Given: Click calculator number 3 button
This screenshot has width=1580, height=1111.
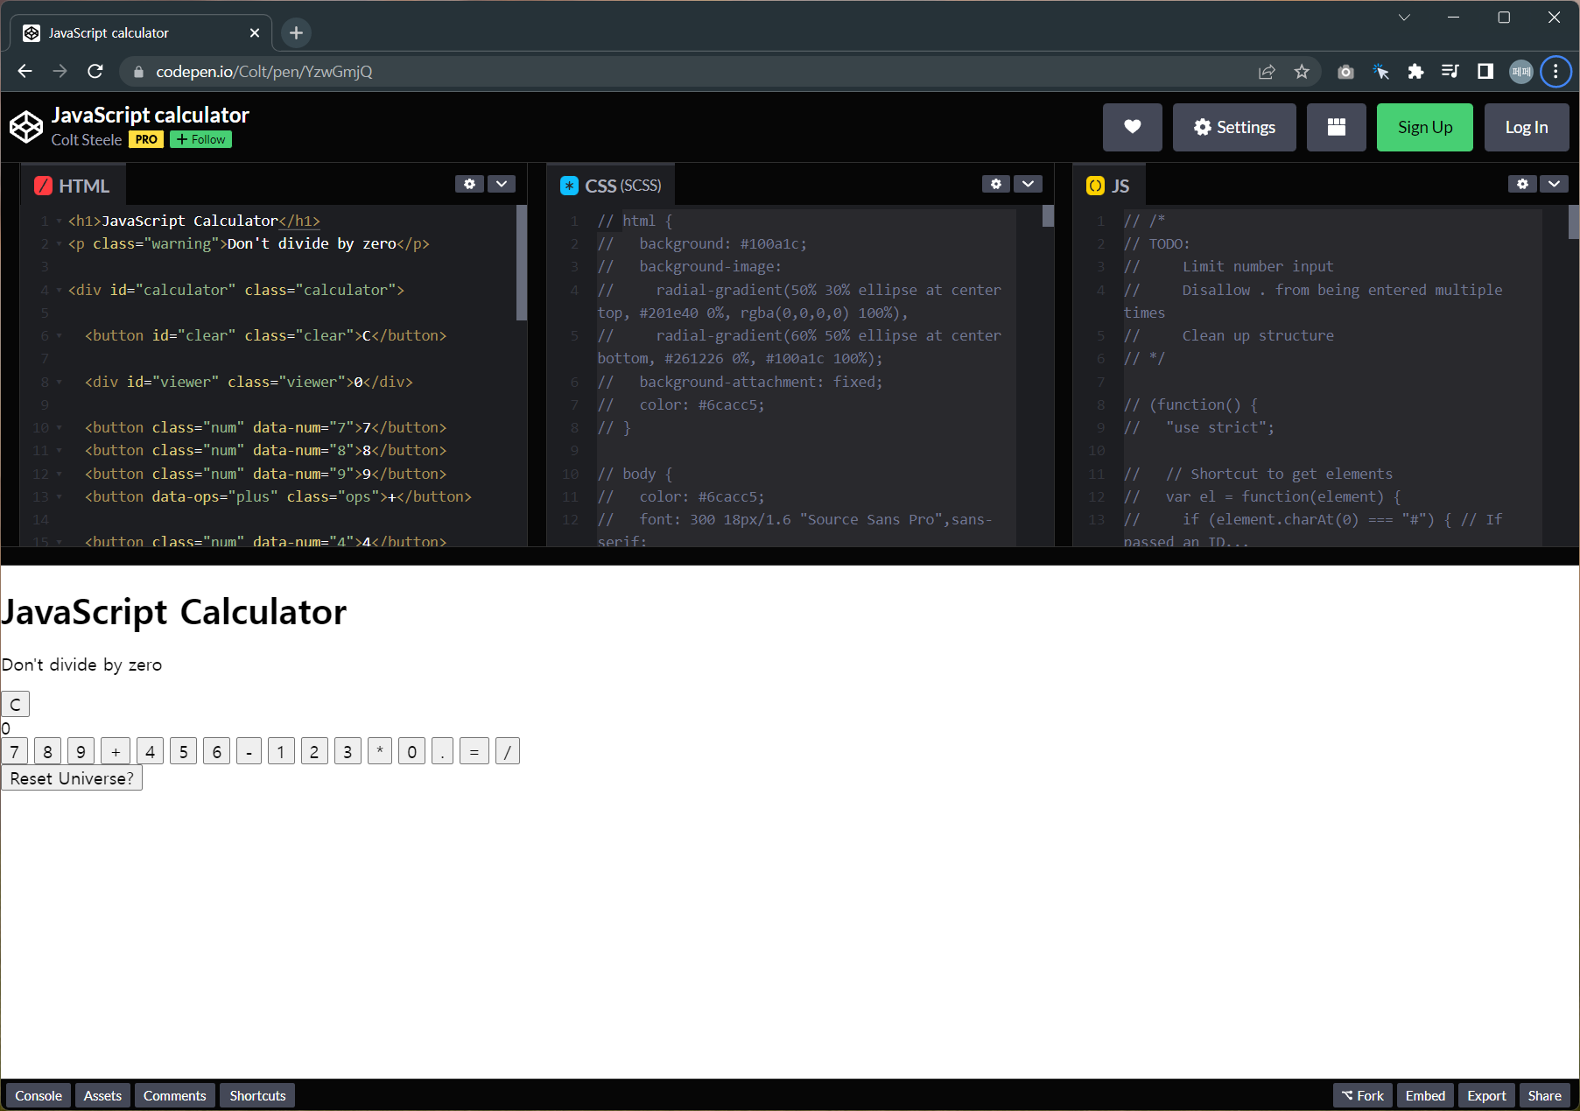Looking at the screenshot, I should tap(348, 751).
